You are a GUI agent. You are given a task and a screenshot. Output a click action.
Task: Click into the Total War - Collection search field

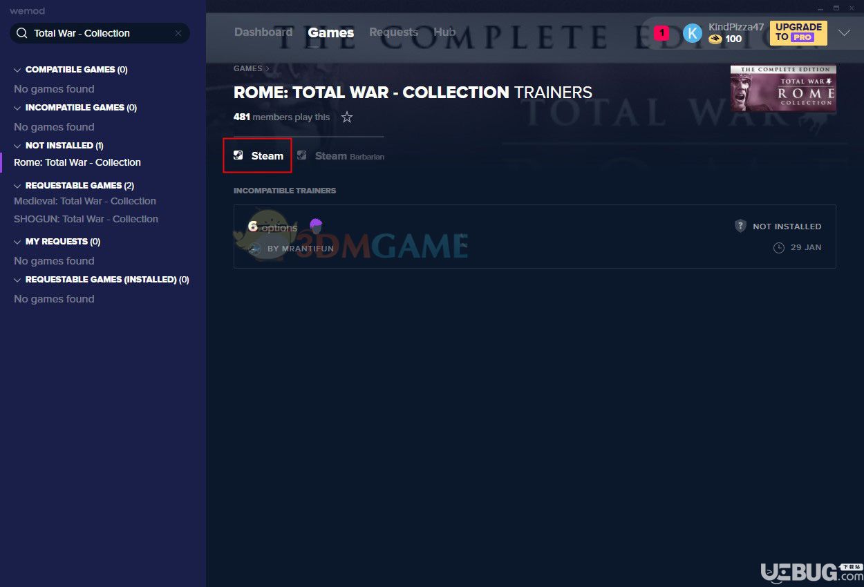[100, 33]
